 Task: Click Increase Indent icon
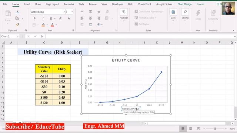point(90,25)
